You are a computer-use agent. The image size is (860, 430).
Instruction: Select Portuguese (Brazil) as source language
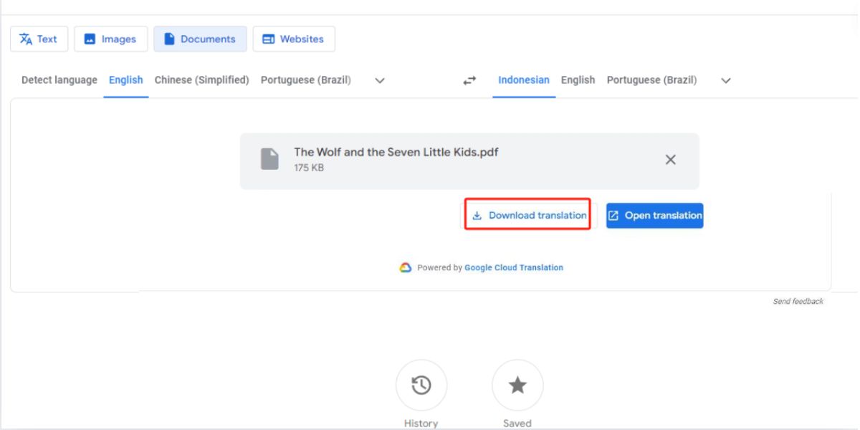click(x=307, y=80)
